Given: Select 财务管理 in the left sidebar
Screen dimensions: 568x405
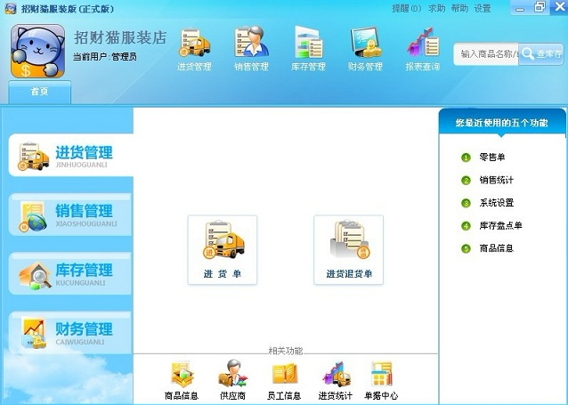Looking at the screenshot, I should (x=70, y=333).
